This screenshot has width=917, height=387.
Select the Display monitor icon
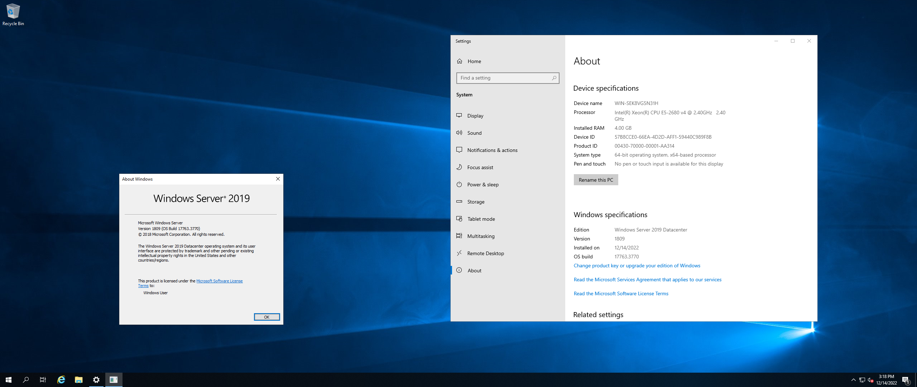[x=459, y=115]
